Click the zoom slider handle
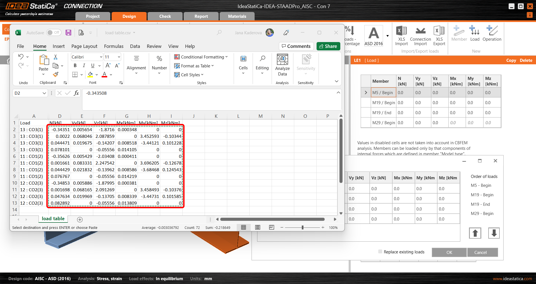This screenshot has width=536, height=284. [302, 227]
